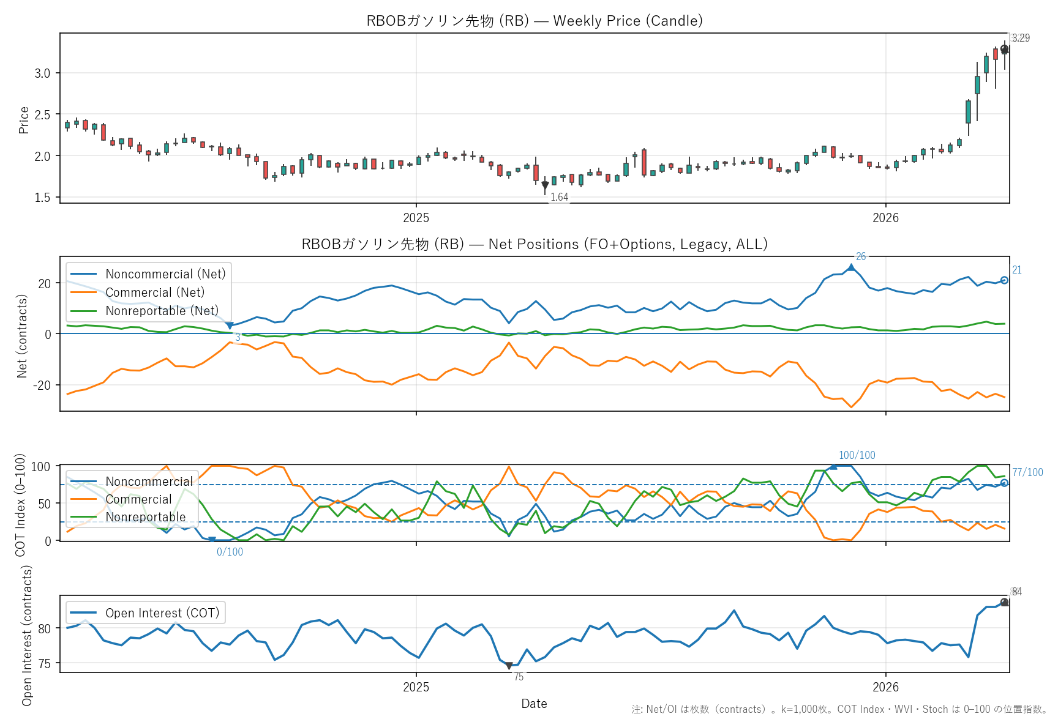Toggle the Commercial (Net) legend entry

pos(155,292)
